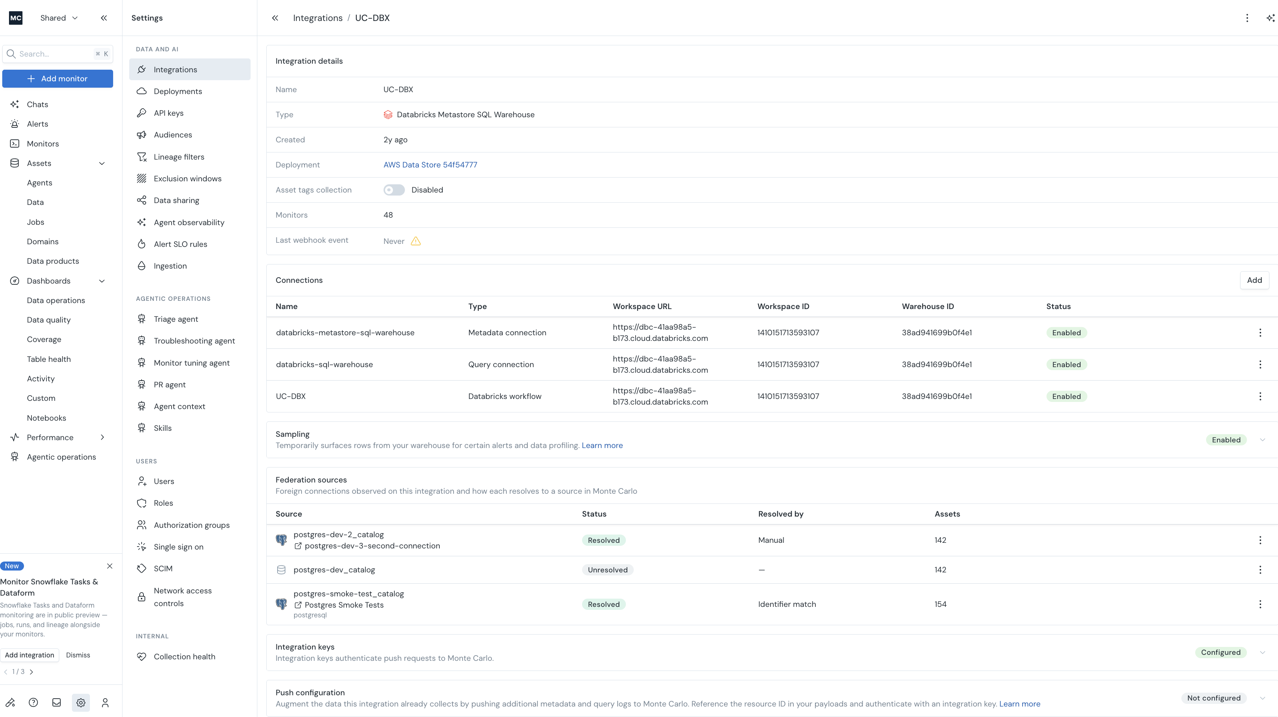
Task: Click external link icon beside postgres-dev-3-second-connection
Action: pyautogui.click(x=298, y=546)
